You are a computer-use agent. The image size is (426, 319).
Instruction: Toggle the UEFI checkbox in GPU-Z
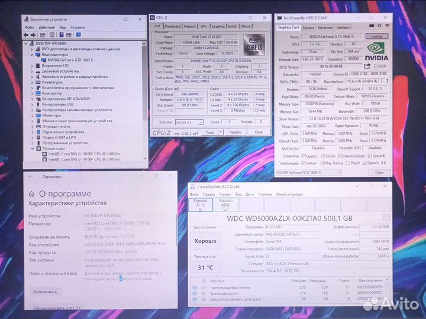[x=376, y=66]
